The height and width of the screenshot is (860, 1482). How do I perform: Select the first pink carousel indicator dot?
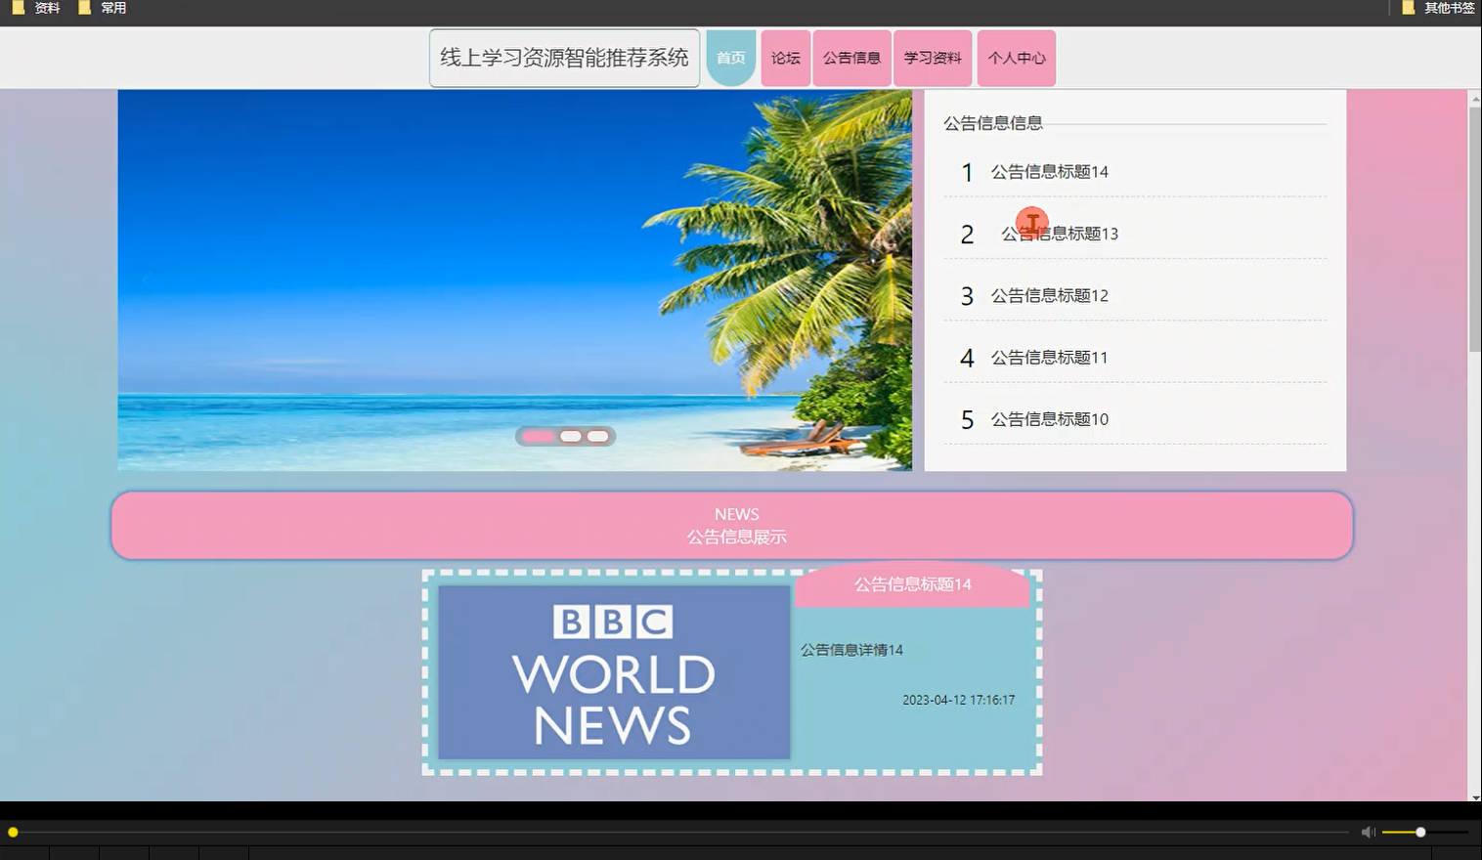click(538, 436)
